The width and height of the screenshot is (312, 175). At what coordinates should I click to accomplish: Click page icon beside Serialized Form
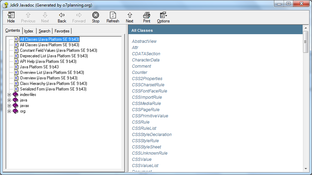point(17,89)
